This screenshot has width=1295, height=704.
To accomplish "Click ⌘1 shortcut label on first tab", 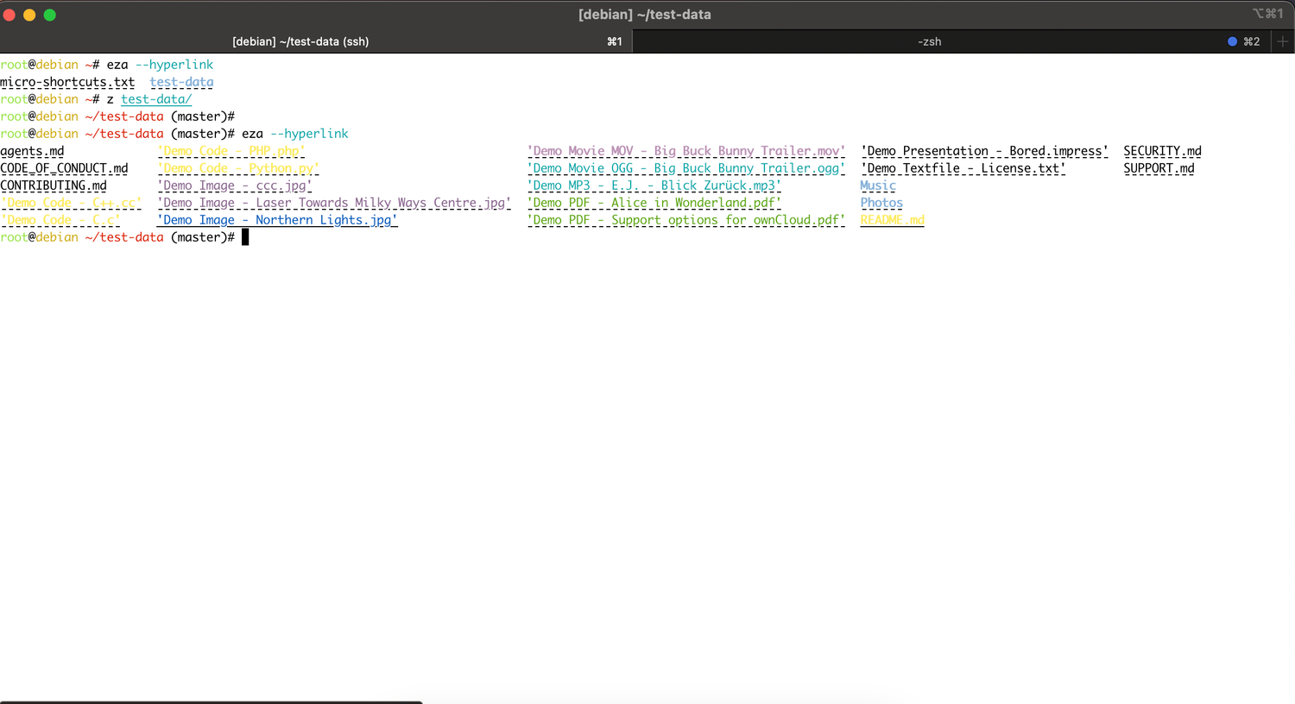I will (615, 41).
